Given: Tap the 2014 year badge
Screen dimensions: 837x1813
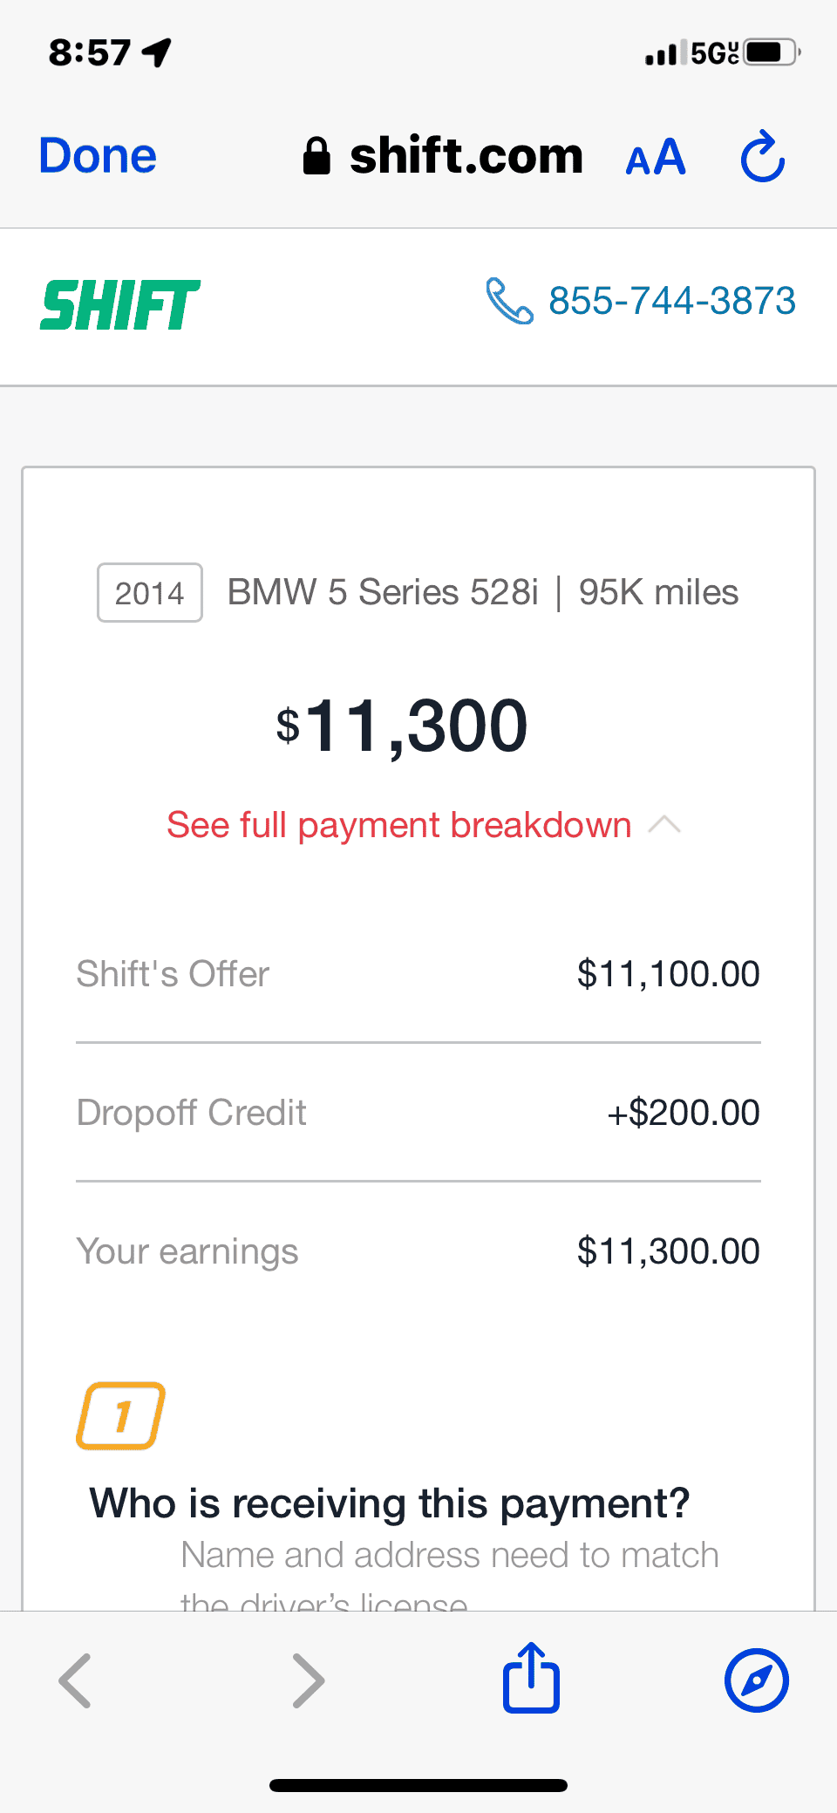Looking at the screenshot, I should [150, 593].
